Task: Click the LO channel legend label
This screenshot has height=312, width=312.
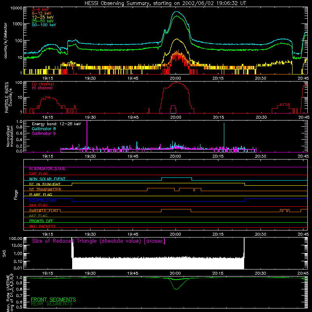Action: coord(43,84)
